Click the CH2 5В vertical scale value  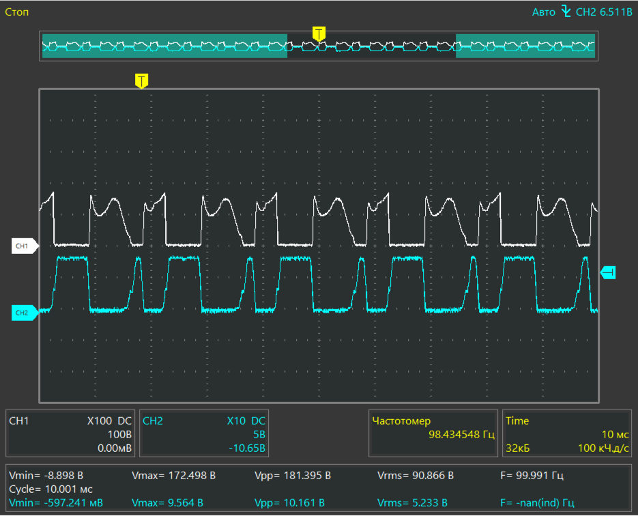pyautogui.click(x=259, y=435)
